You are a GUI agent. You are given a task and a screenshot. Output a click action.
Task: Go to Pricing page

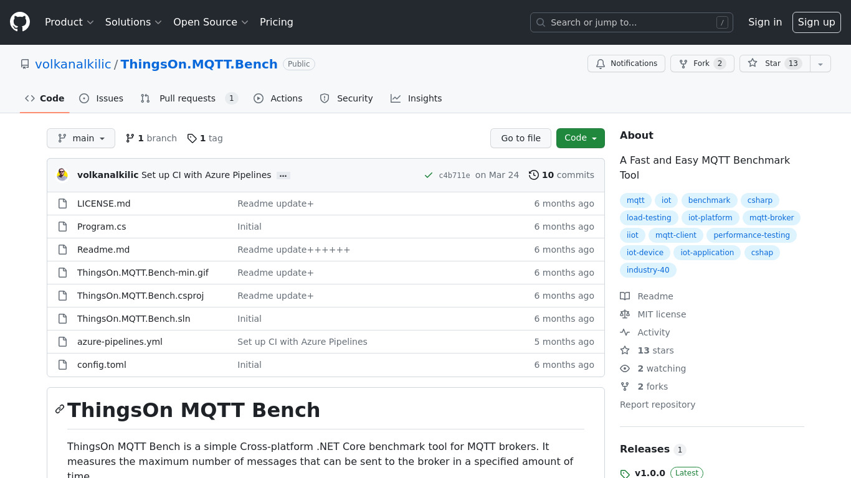pos(276,22)
